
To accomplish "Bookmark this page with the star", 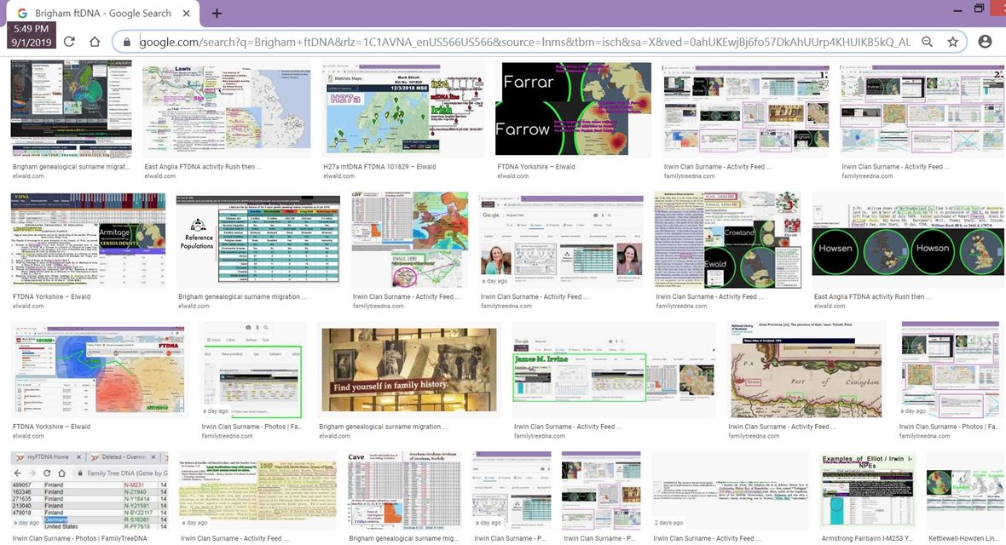I will [952, 42].
